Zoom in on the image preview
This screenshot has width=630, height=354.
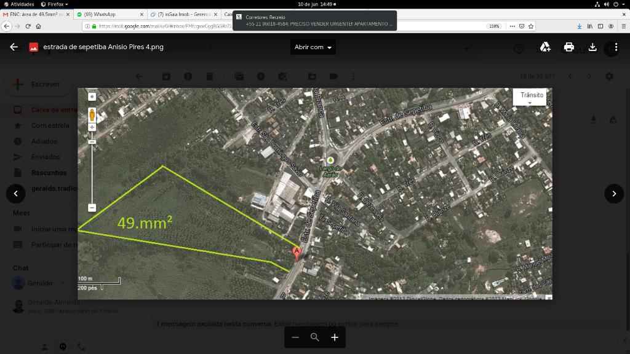point(335,337)
